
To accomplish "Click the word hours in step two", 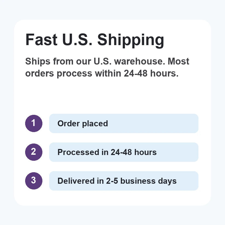I will pos(145,152).
